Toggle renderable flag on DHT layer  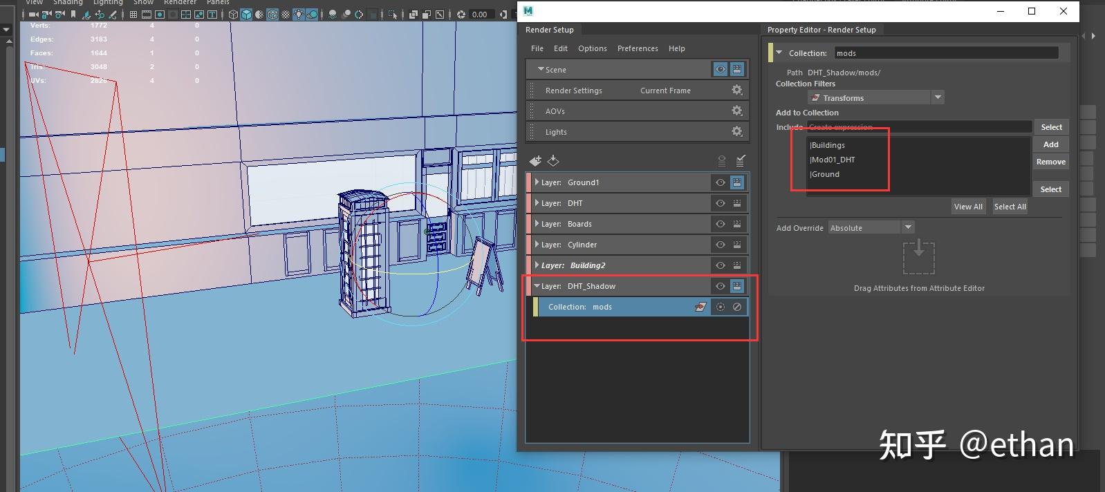[737, 203]
